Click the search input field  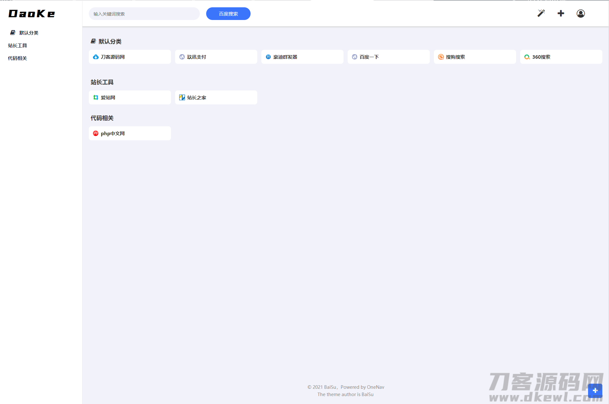(144, 14)
